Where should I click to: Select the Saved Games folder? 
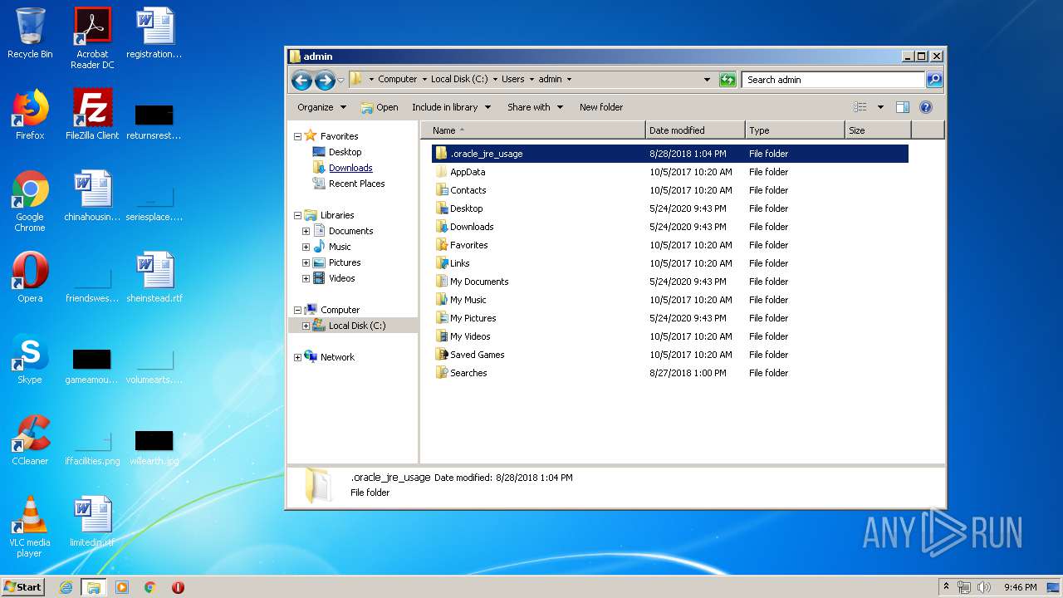click(477, 355)
